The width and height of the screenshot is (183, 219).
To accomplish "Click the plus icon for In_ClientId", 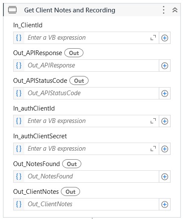I will tap(165, 38).
